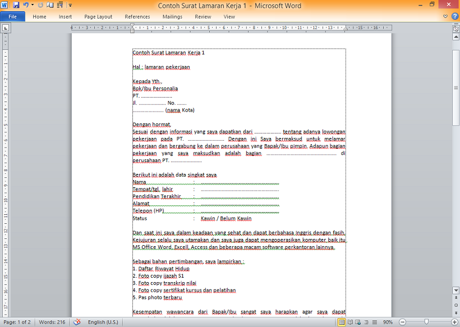Image resolution: width=460 pixels, height=327 pixels.
Task: Toggle Print Layout view
Action: (x=341, y=322)
